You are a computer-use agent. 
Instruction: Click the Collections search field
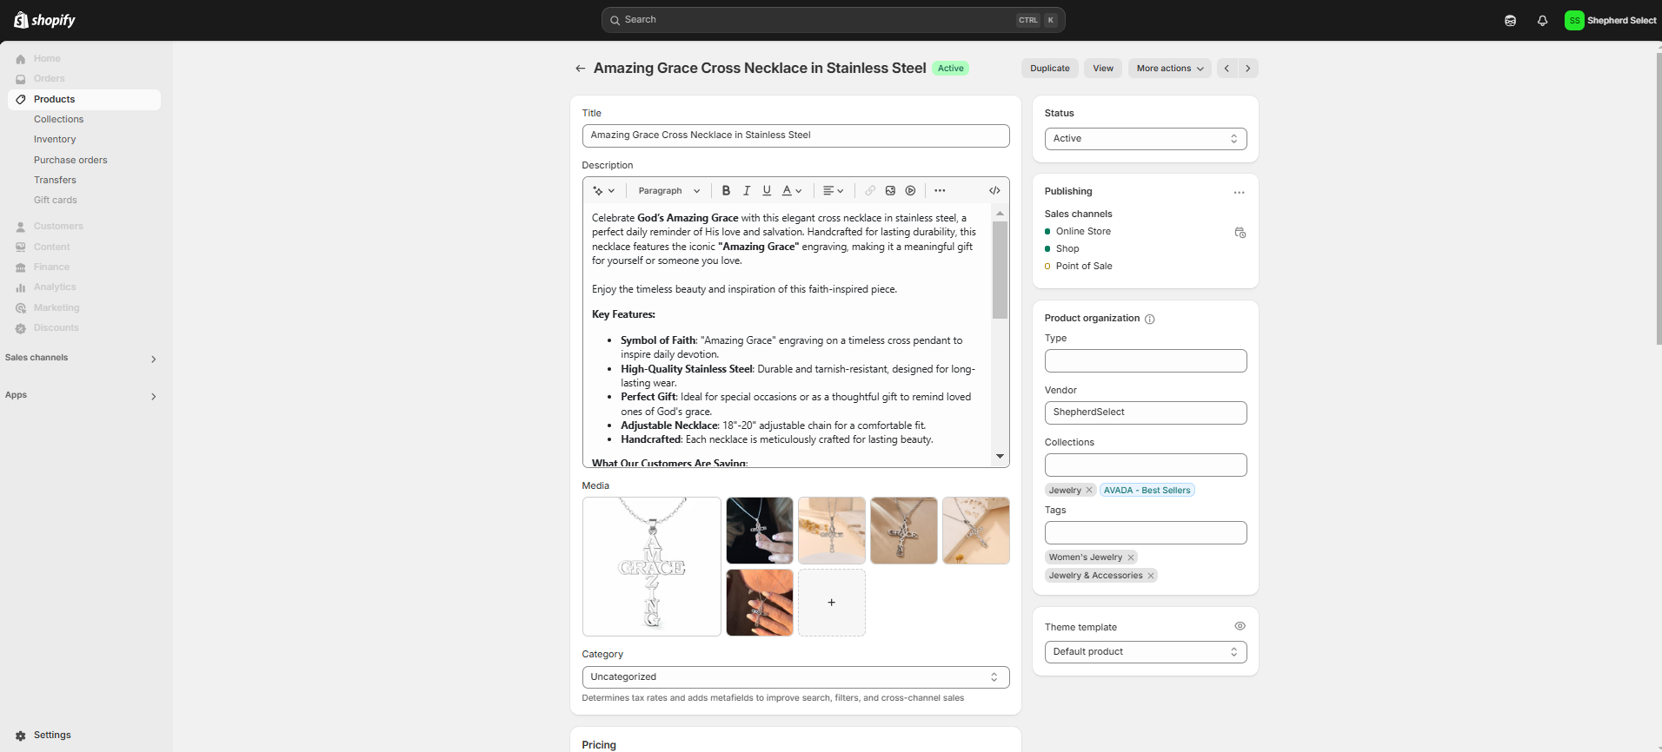point(1146,465)
